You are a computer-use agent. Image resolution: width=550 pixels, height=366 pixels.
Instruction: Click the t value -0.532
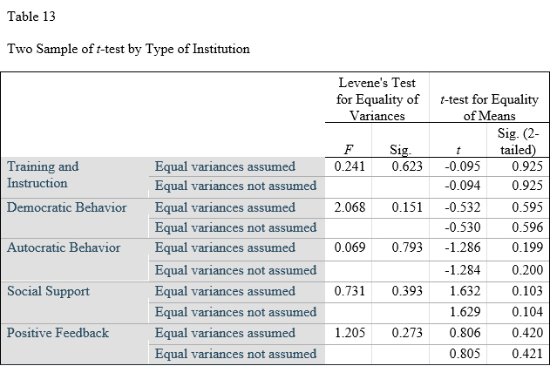pos(462,207)
